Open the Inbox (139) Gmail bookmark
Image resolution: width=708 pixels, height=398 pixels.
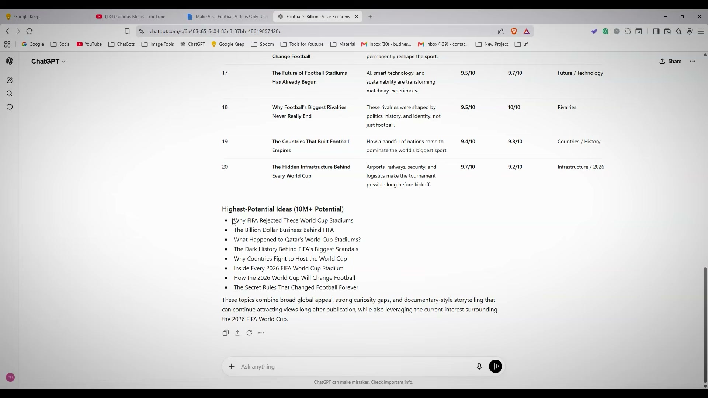[444, 44]
